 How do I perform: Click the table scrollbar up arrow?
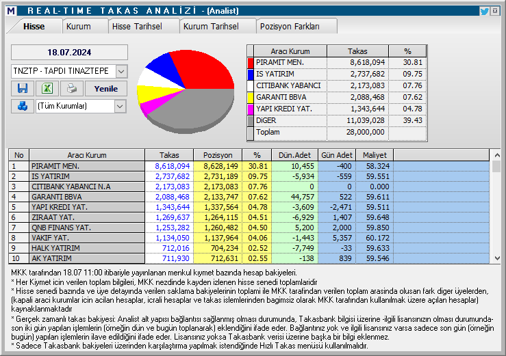[497, 155]
